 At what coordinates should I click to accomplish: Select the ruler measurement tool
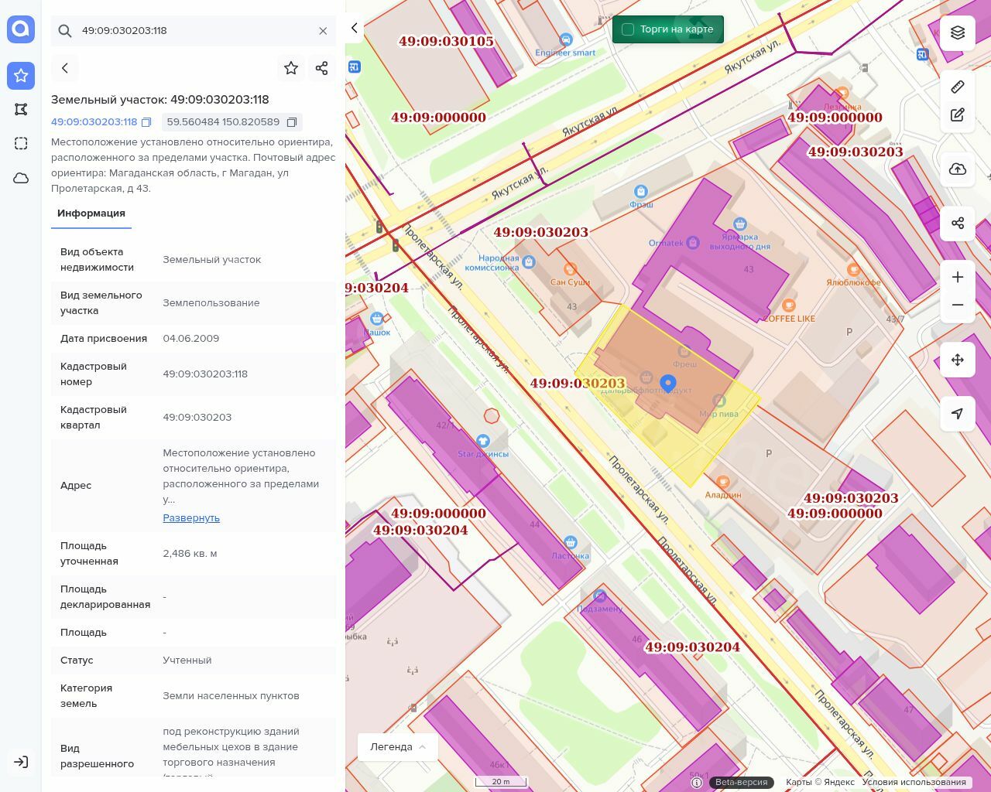click(958, 87)
